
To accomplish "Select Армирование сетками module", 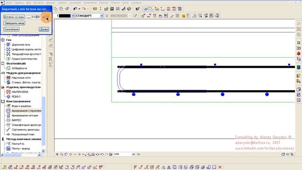I will 25,115.
